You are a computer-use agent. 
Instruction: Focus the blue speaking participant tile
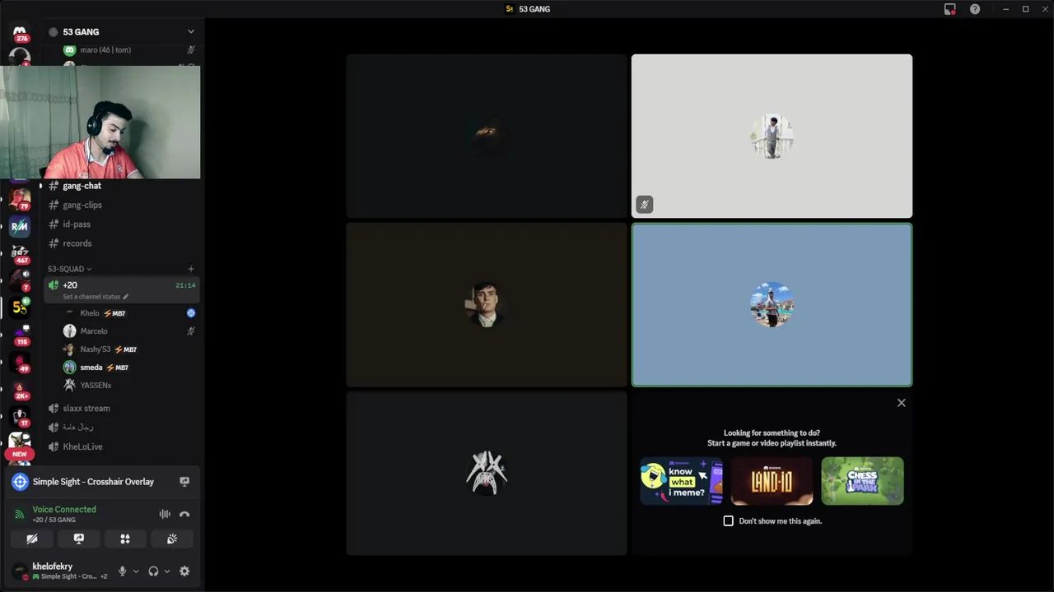pos(772,304)
